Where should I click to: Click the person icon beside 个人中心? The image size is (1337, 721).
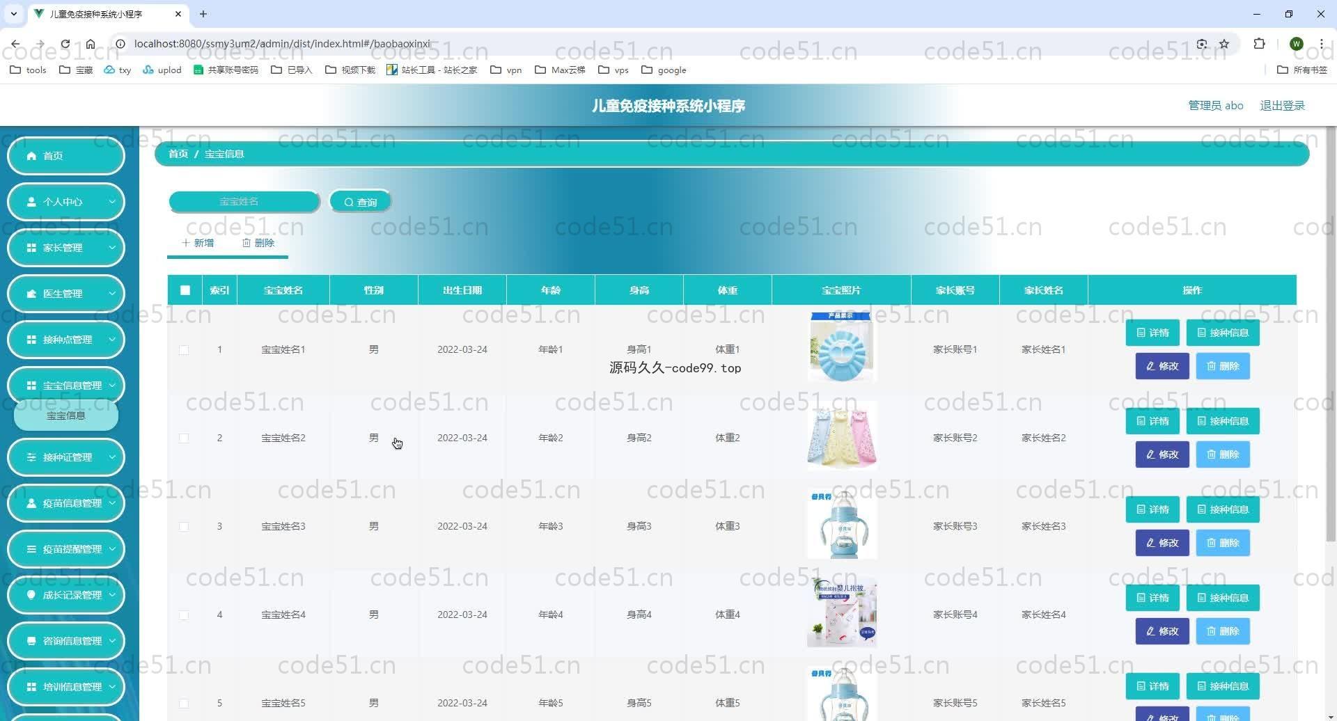(x=31, y=202)
